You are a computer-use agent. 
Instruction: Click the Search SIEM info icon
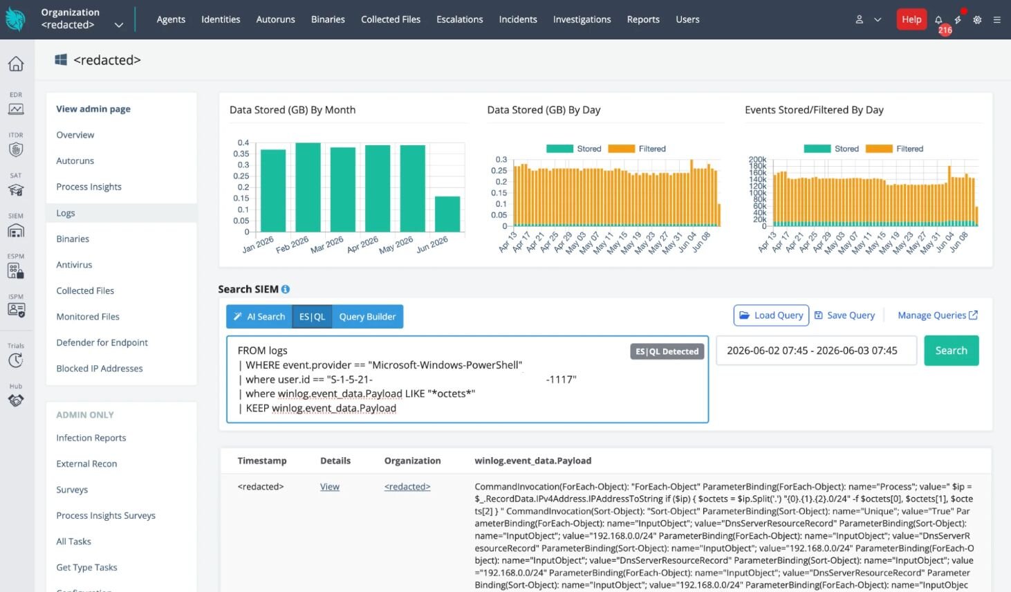coord(285,289)
